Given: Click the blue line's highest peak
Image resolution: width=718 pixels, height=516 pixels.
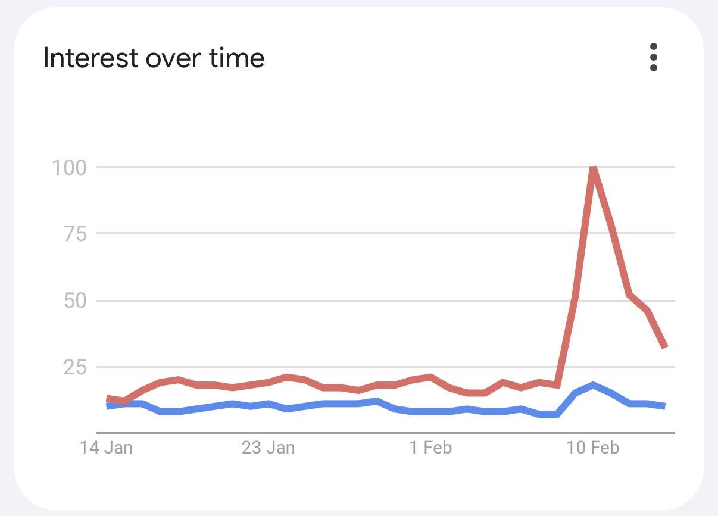Looking at the screenshot, I should pos(593,385).
